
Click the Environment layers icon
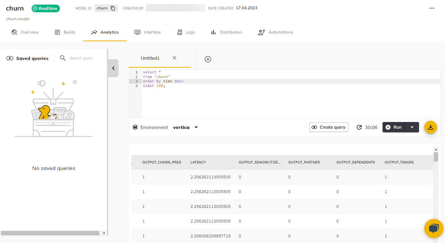point(135,127)
